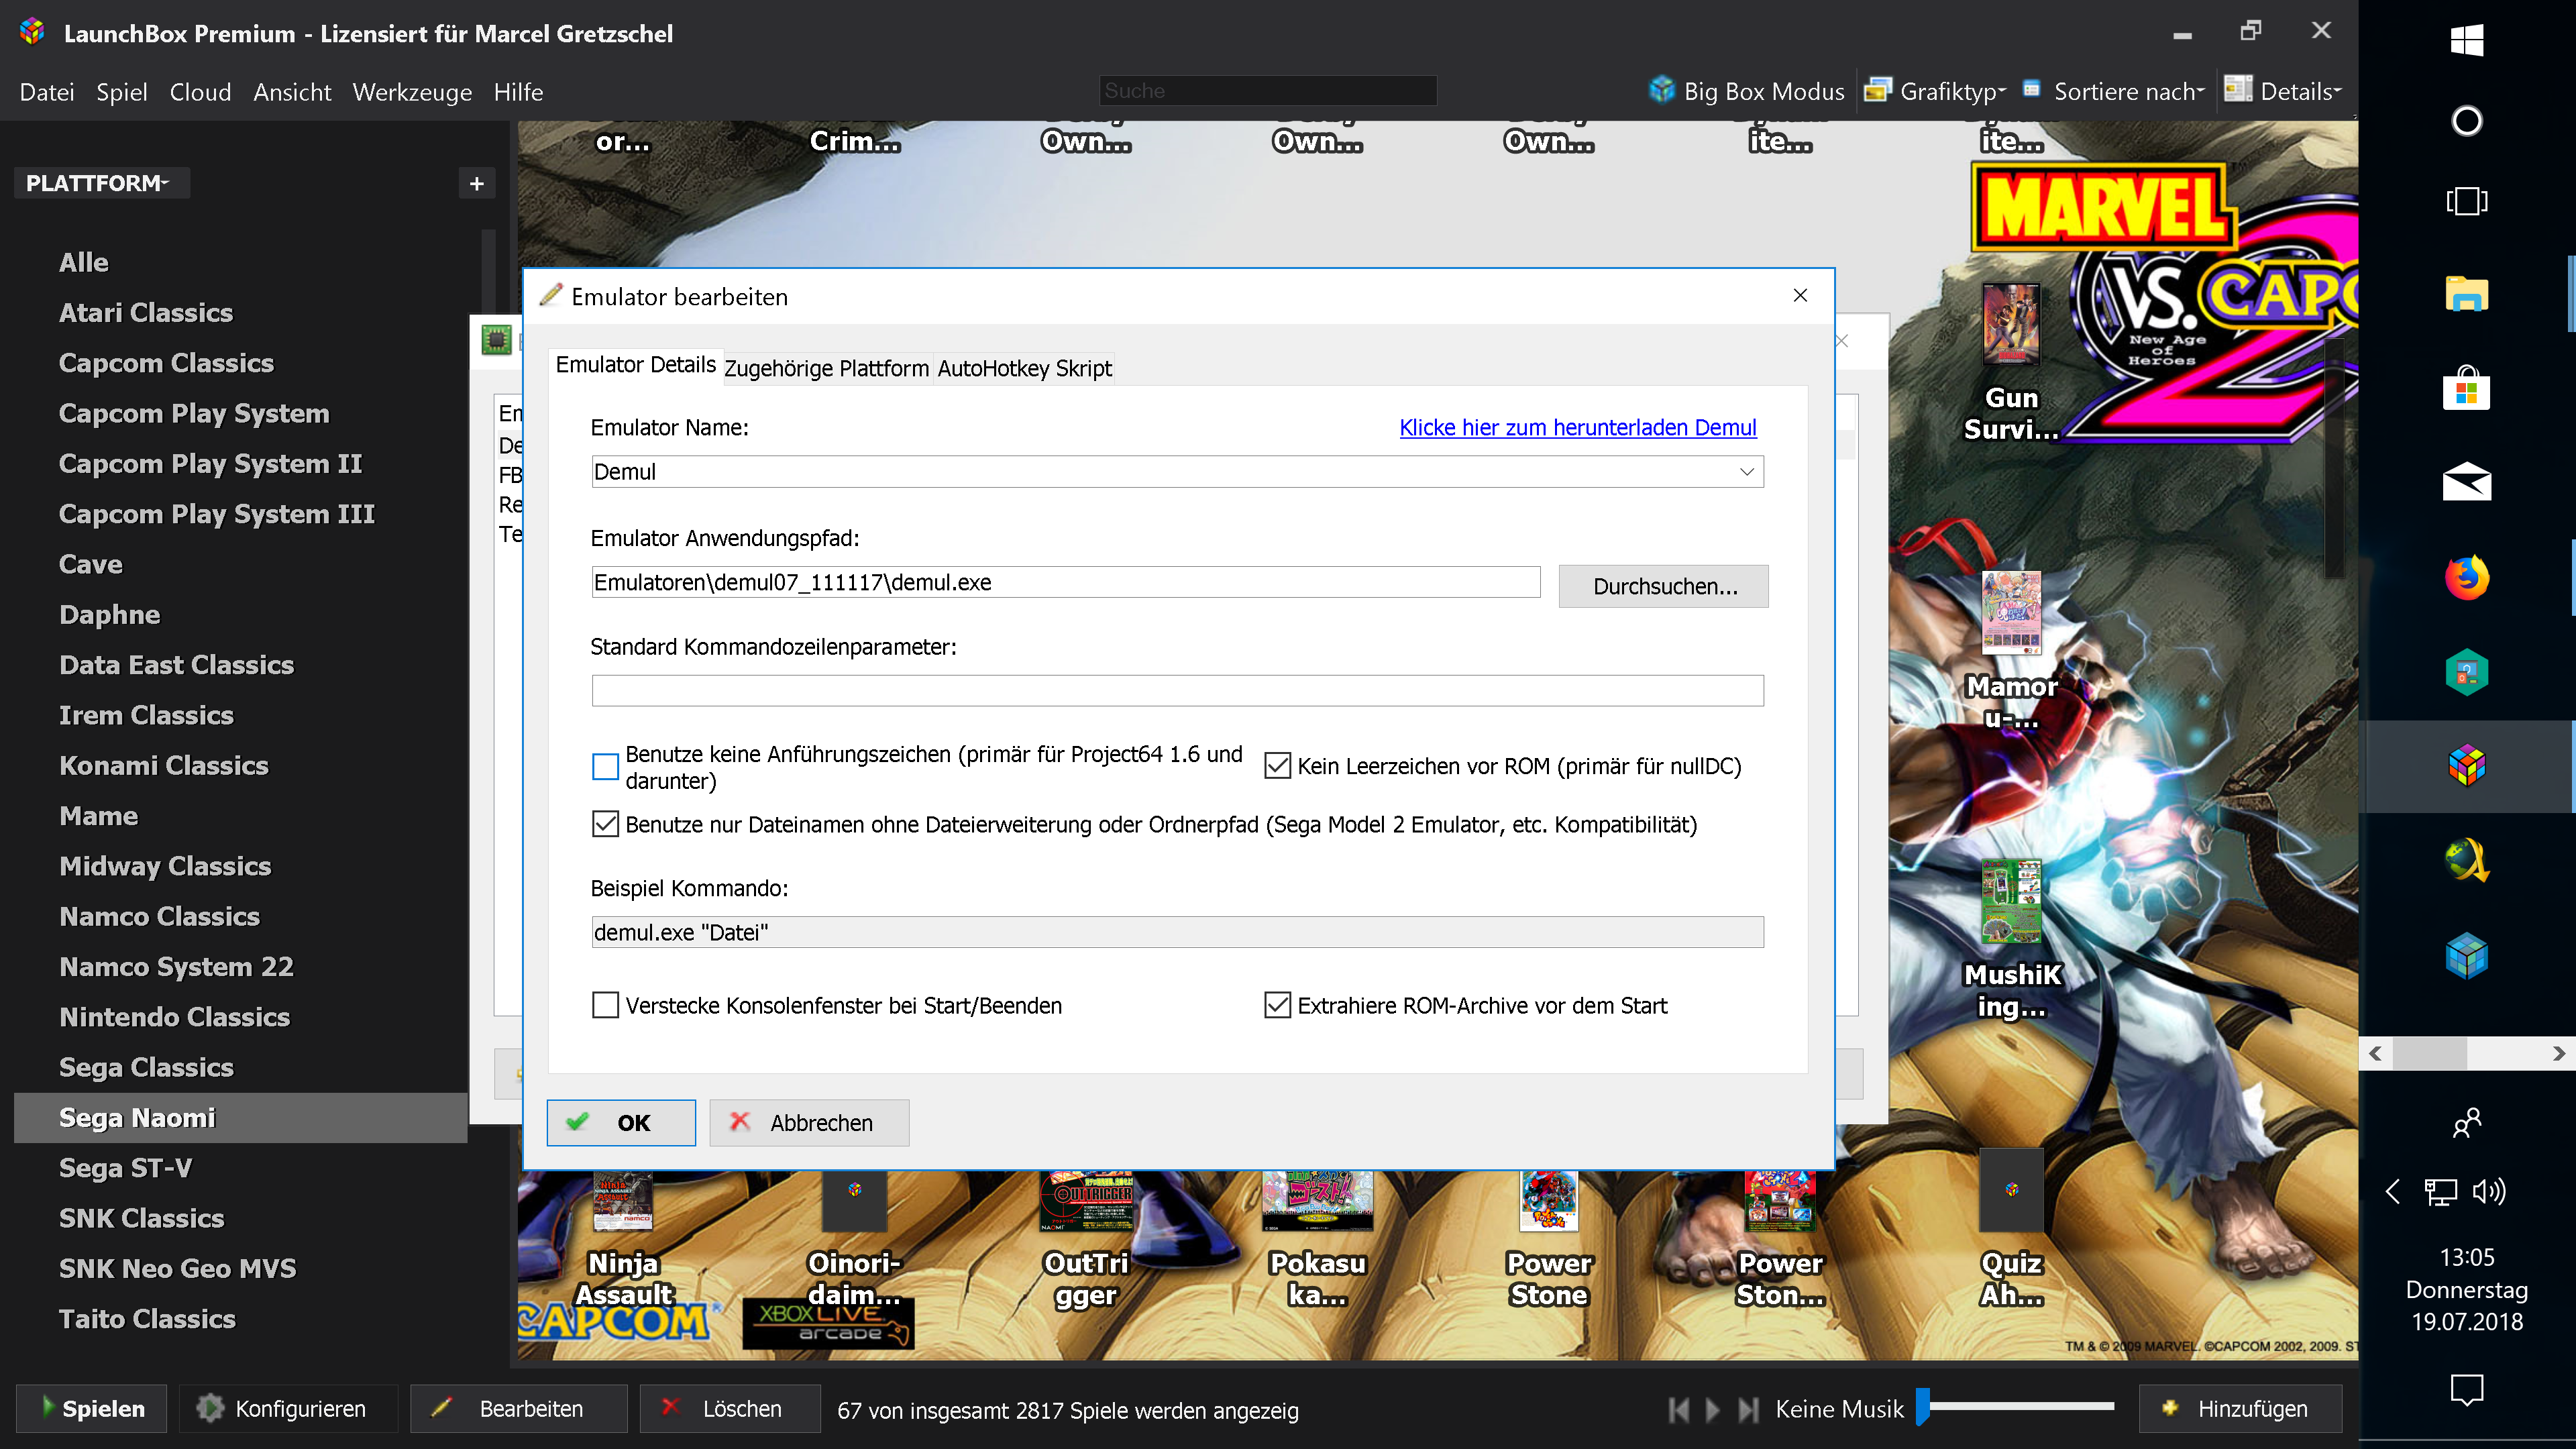Screen dimensions: 2576x1449
Task: Open the Datei menu
Action: pyautogui.click(x=47, y=92)
